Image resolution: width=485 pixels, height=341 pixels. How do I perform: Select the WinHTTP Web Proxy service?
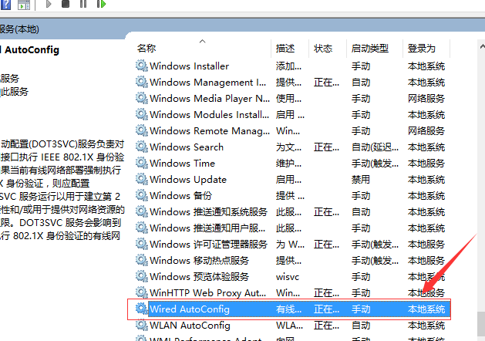pos(208,293)
